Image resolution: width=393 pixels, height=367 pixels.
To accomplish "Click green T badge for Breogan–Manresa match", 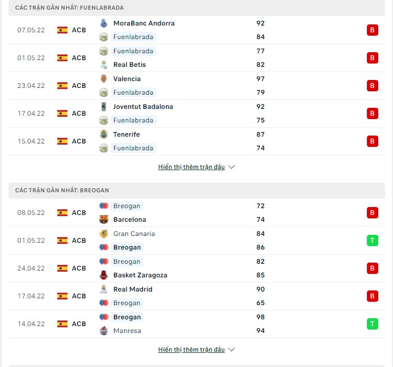I will (x=372, y=324).
